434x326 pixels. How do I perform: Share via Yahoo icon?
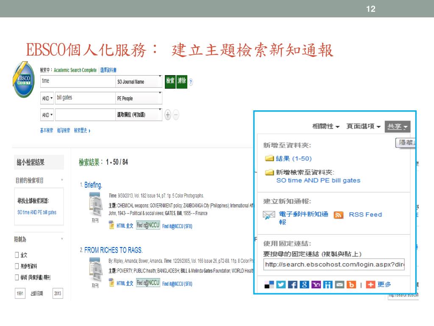pyautogui.click(x=316, y=285)
